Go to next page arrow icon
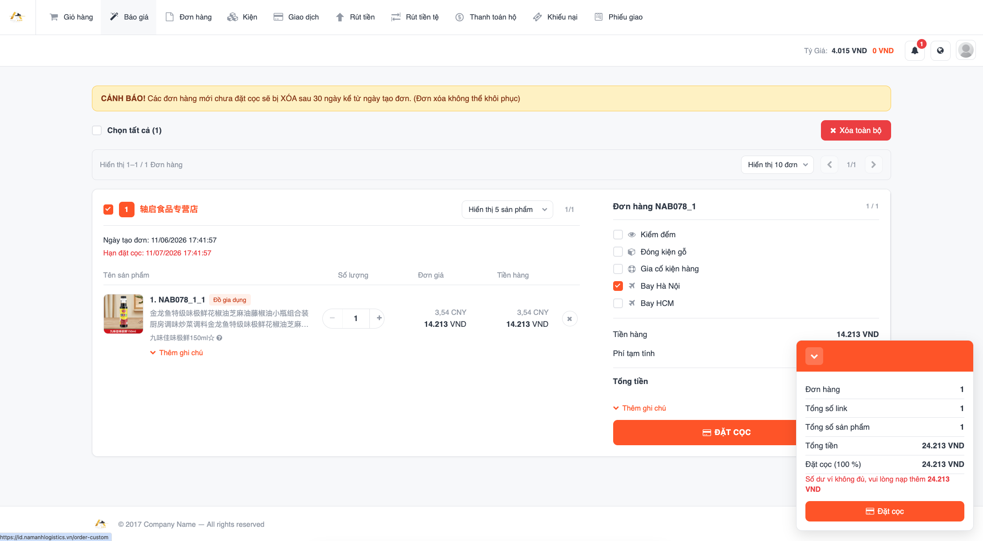Viewport: 983px width, 541px height. click(x=873, y=165)
